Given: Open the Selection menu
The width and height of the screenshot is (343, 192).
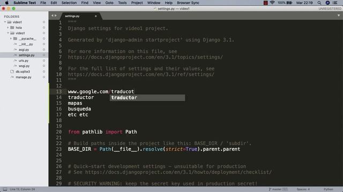Looking at the screenshot, I should [69, 3].
